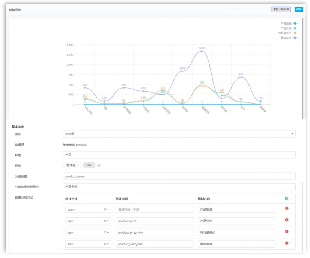Toggle the 产品价格 legend series
Screen dimensions: 310x258
click(x=289, y=28)
